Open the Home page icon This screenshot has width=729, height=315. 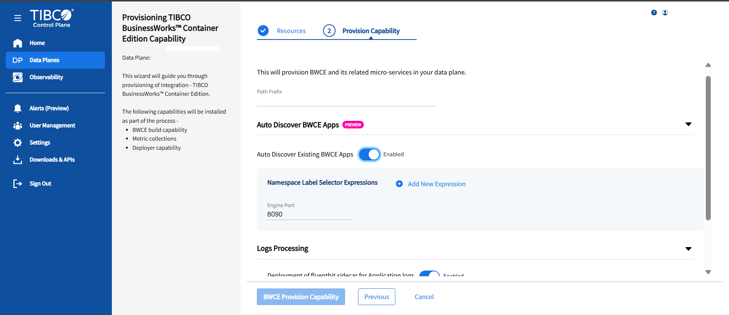tap(18, 43)
